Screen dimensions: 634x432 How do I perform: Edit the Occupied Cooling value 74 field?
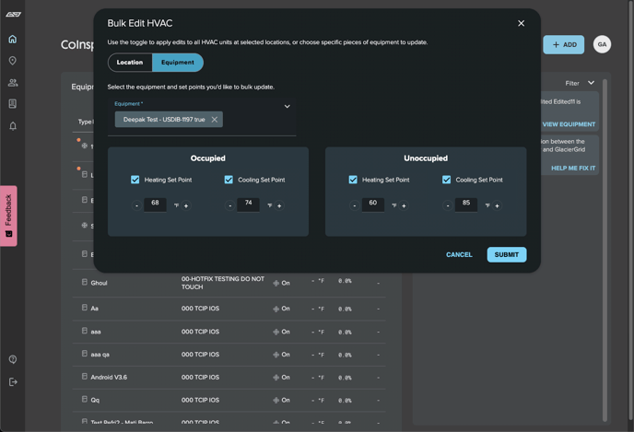click(x=248, y=204)
